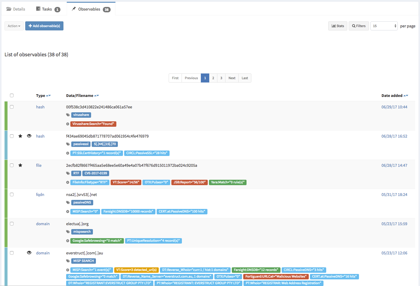
Task: Click the gear icon beside FileInfo:Filetype report
Action: (x=68, y=182)
